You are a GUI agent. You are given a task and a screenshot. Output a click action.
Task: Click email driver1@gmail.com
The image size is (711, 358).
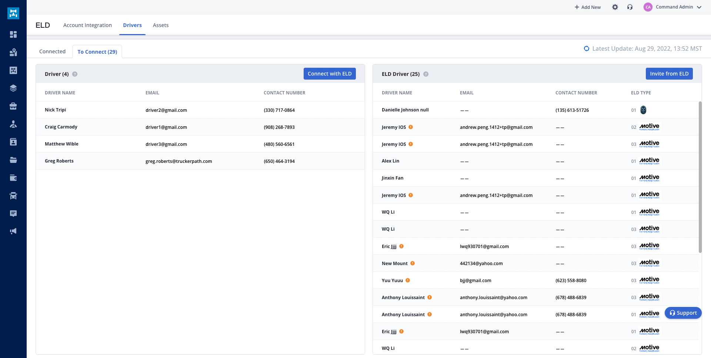(x=166, y=127)
